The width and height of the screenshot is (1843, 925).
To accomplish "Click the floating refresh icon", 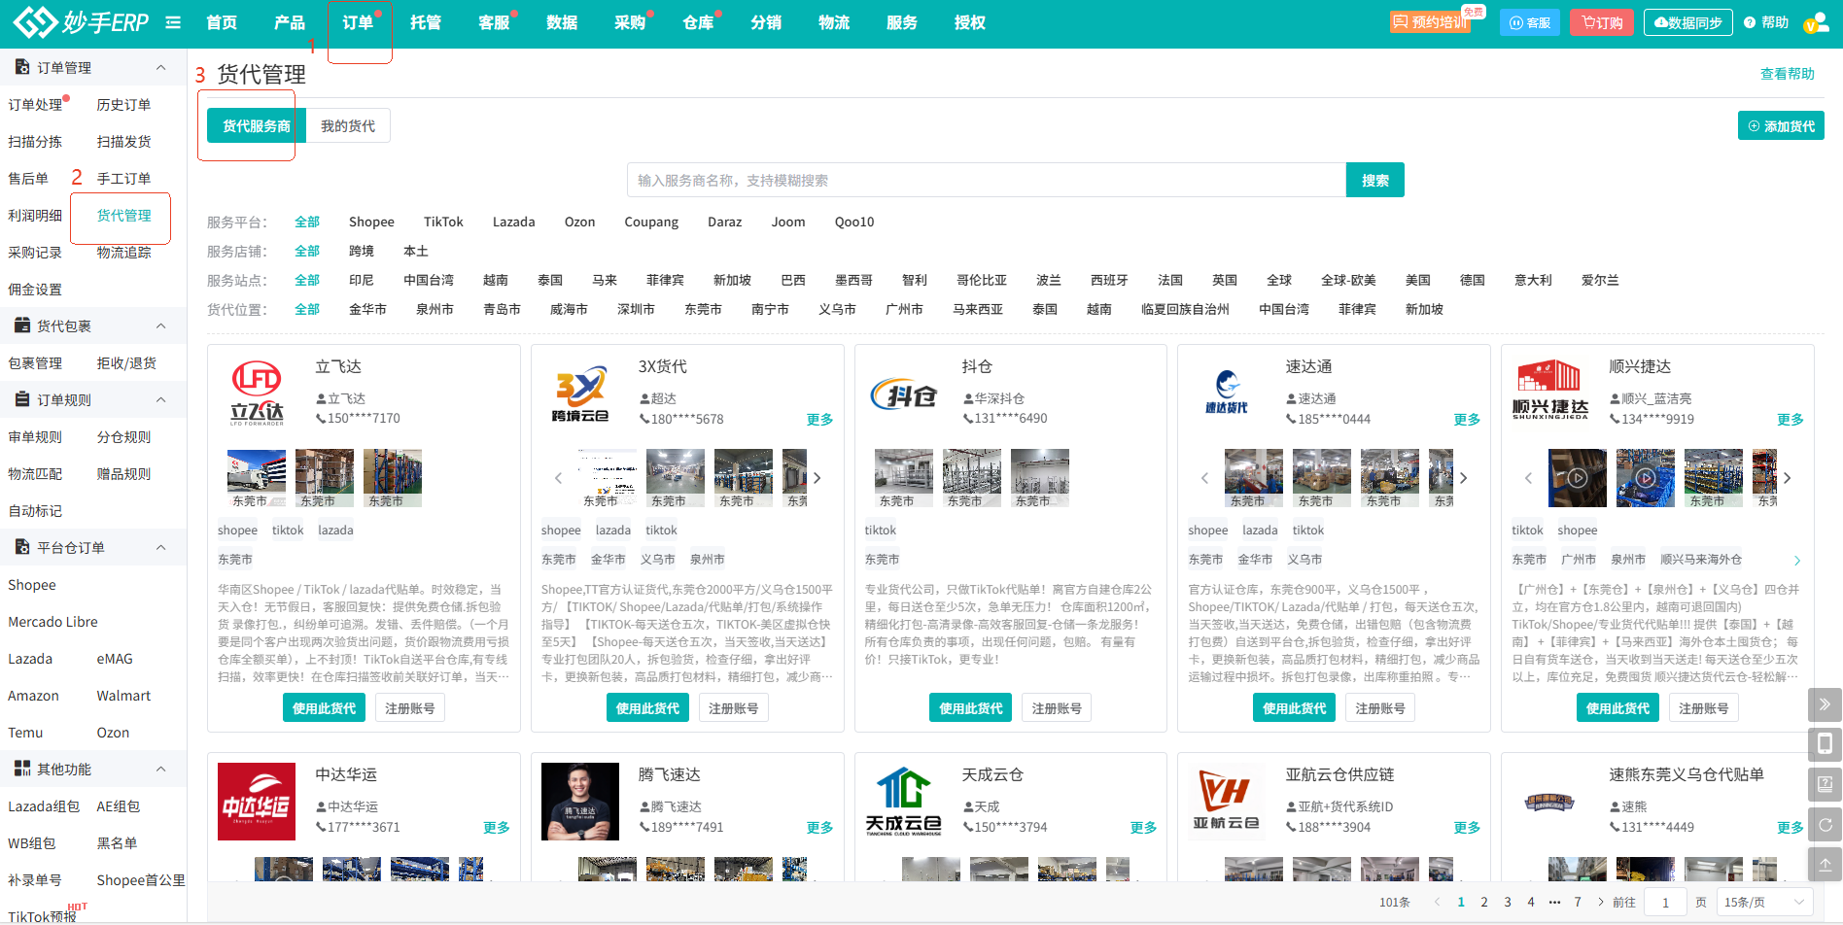I will [1825, 824].
